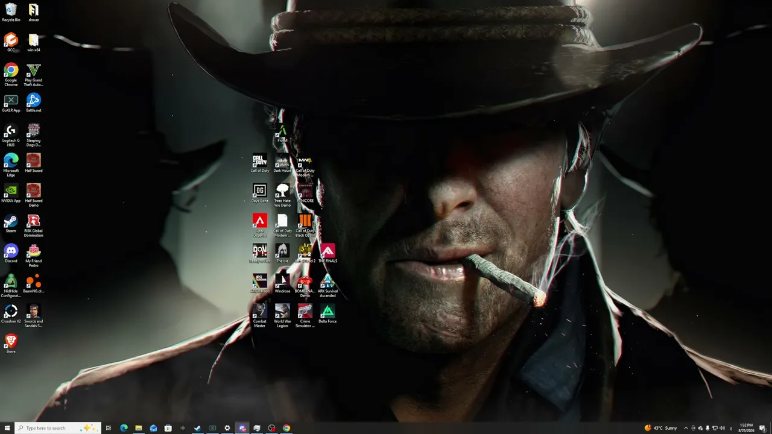
Task: Select the Recycle Bin desktop icon
Action: tap(11, 13)
